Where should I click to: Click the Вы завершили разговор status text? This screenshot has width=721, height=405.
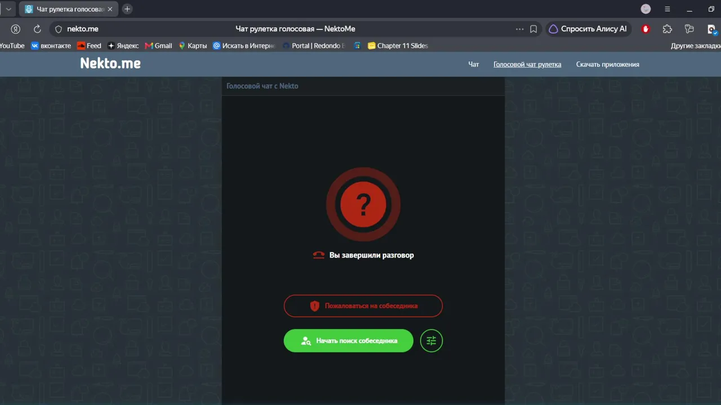(372, 255)
